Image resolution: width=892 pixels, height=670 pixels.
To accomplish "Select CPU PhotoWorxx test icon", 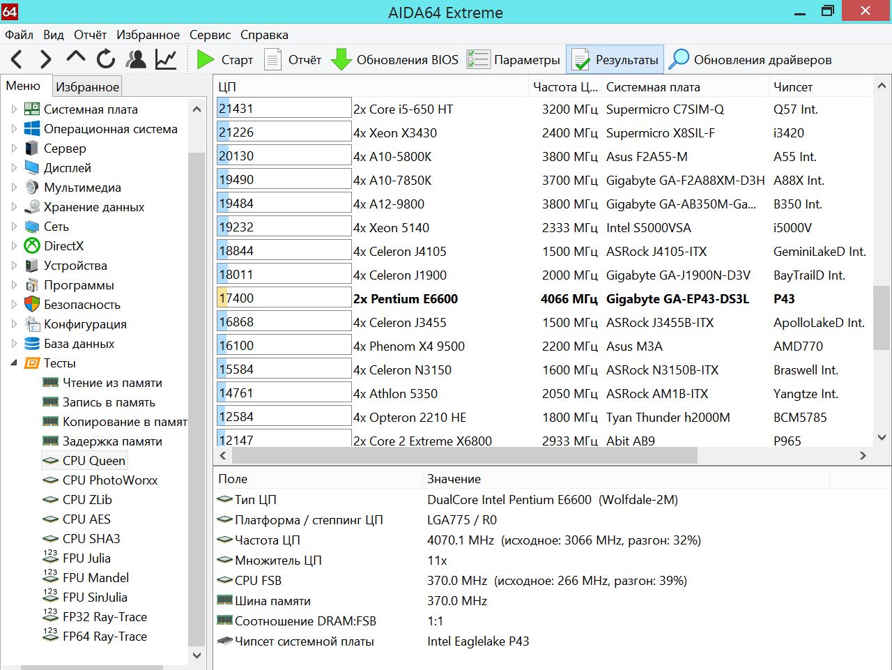I will point(50,480).
